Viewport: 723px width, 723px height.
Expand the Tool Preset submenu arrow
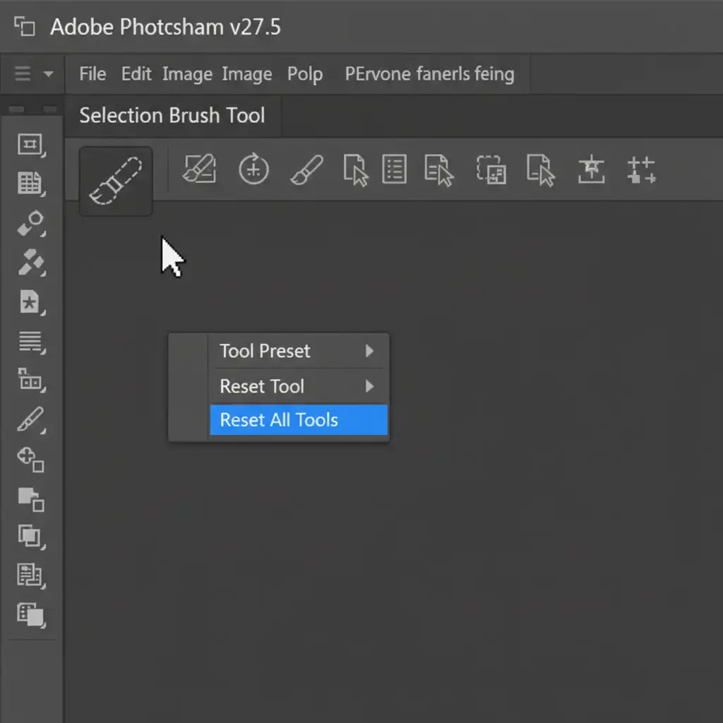369,351
